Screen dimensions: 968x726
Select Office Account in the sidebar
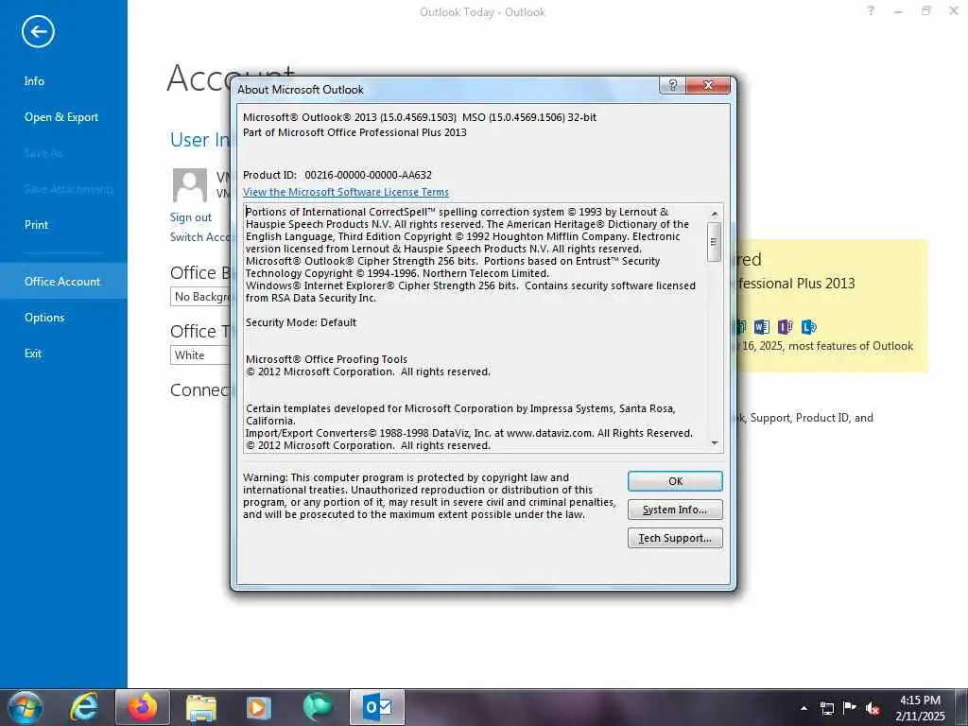coord(62,281)
